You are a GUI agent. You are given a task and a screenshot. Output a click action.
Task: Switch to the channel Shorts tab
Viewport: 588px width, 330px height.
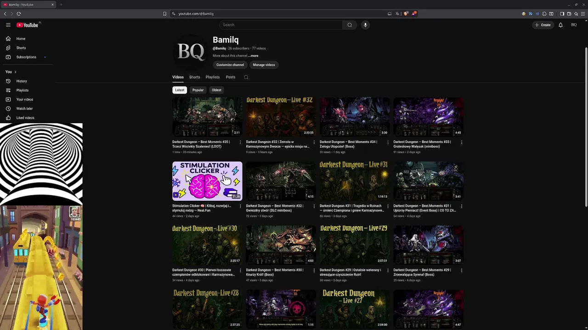click(195, 77)
